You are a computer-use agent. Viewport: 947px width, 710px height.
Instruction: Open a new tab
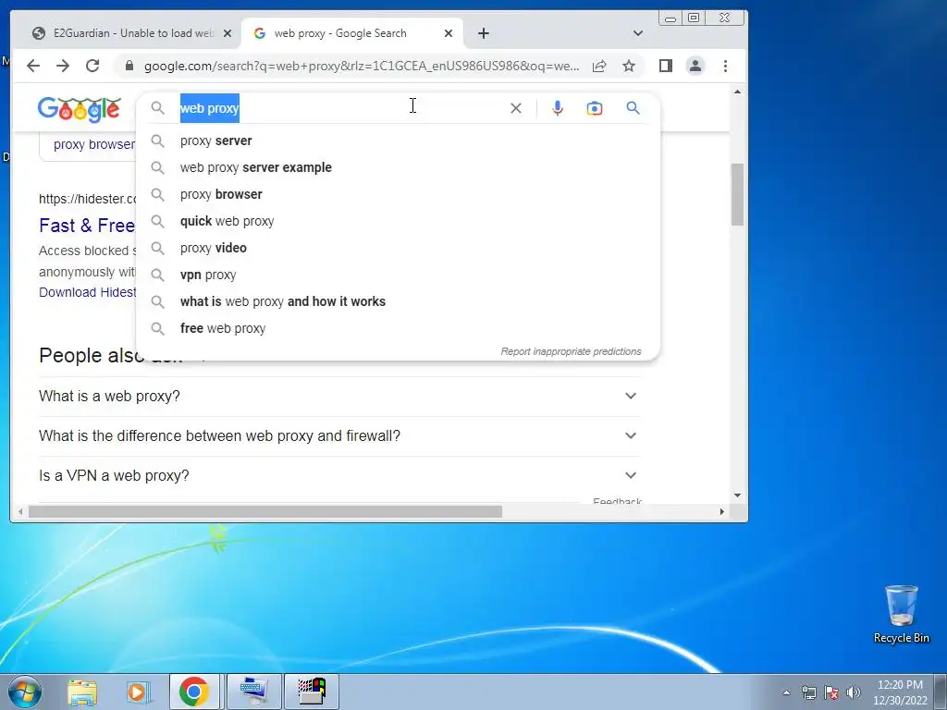click(483, 33)
